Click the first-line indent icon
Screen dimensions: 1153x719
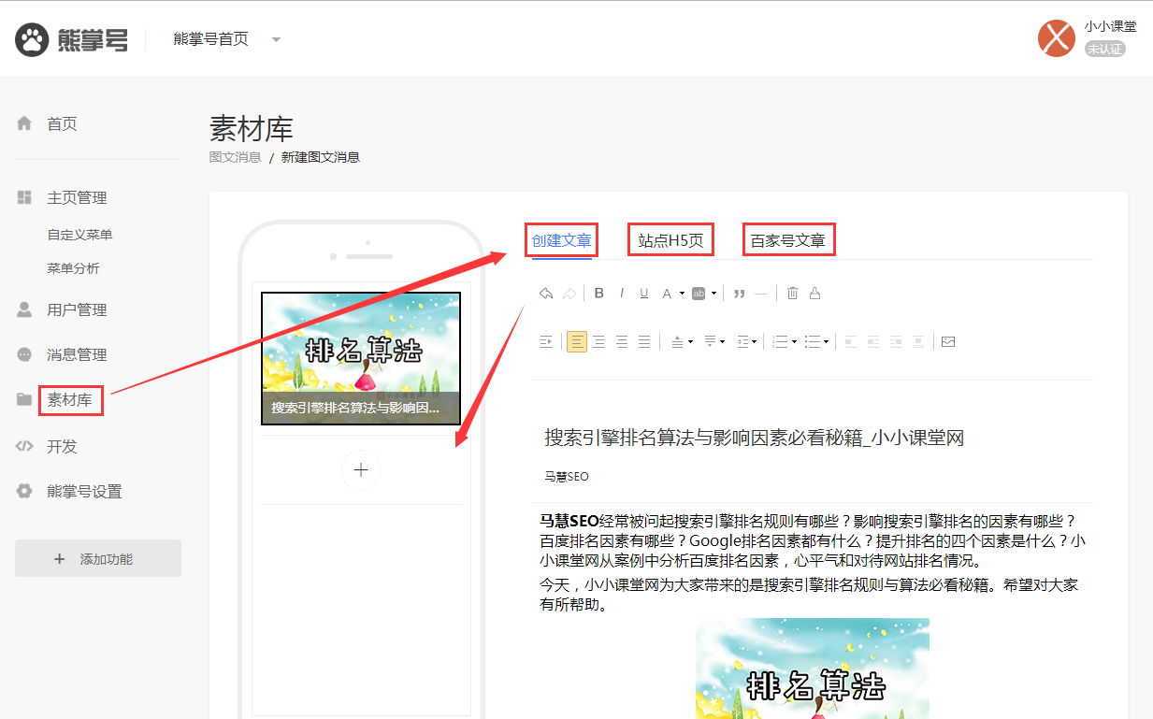click(x=546, y=341)
